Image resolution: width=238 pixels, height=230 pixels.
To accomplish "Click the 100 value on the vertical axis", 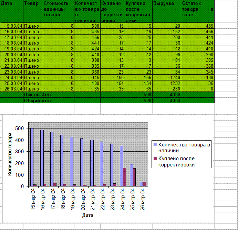I will [20, 175].
